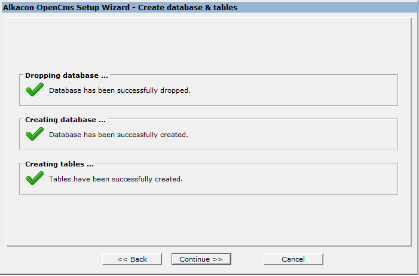Click blank area left of the Back button

54,259
